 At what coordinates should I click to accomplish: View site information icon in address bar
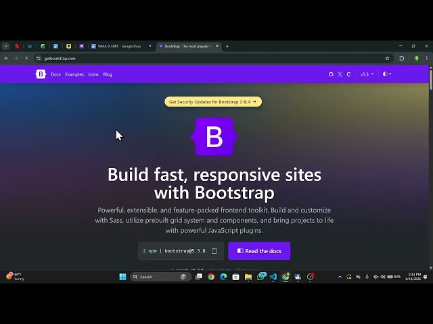[39, 59]
